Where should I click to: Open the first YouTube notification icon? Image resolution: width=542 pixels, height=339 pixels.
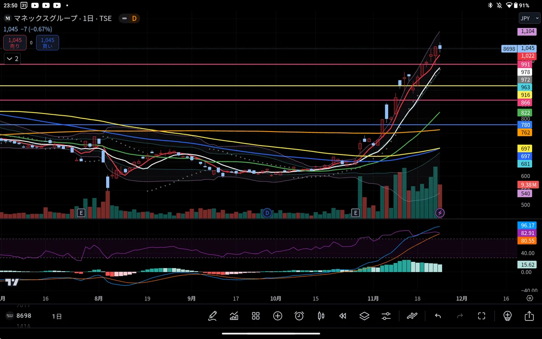click(x=35, y=5)
